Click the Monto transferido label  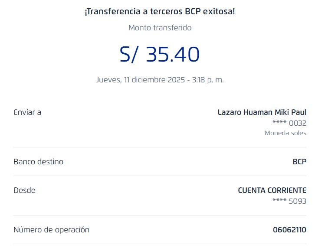160,28
